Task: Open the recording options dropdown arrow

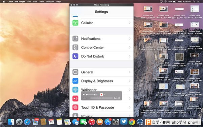Action: [x=105, y=95]
